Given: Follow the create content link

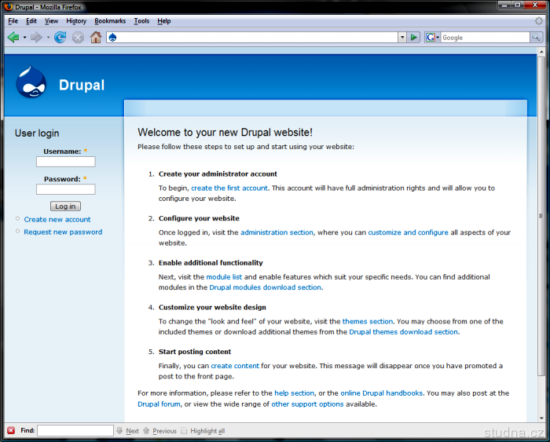Looking at the screenshot, I should point(235,366).
